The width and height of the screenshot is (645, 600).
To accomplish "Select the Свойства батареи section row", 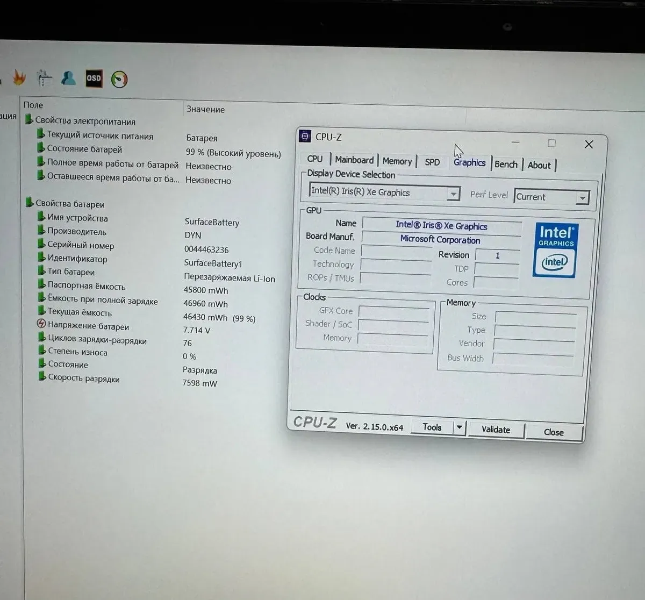I will [x=70, y=204].
